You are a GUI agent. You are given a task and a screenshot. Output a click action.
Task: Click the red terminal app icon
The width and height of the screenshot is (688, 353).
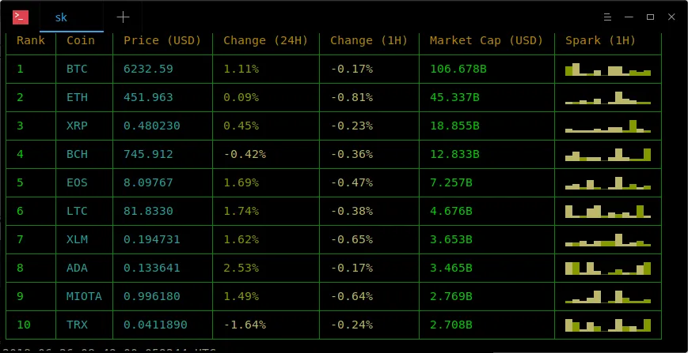(x=21, y=17)
